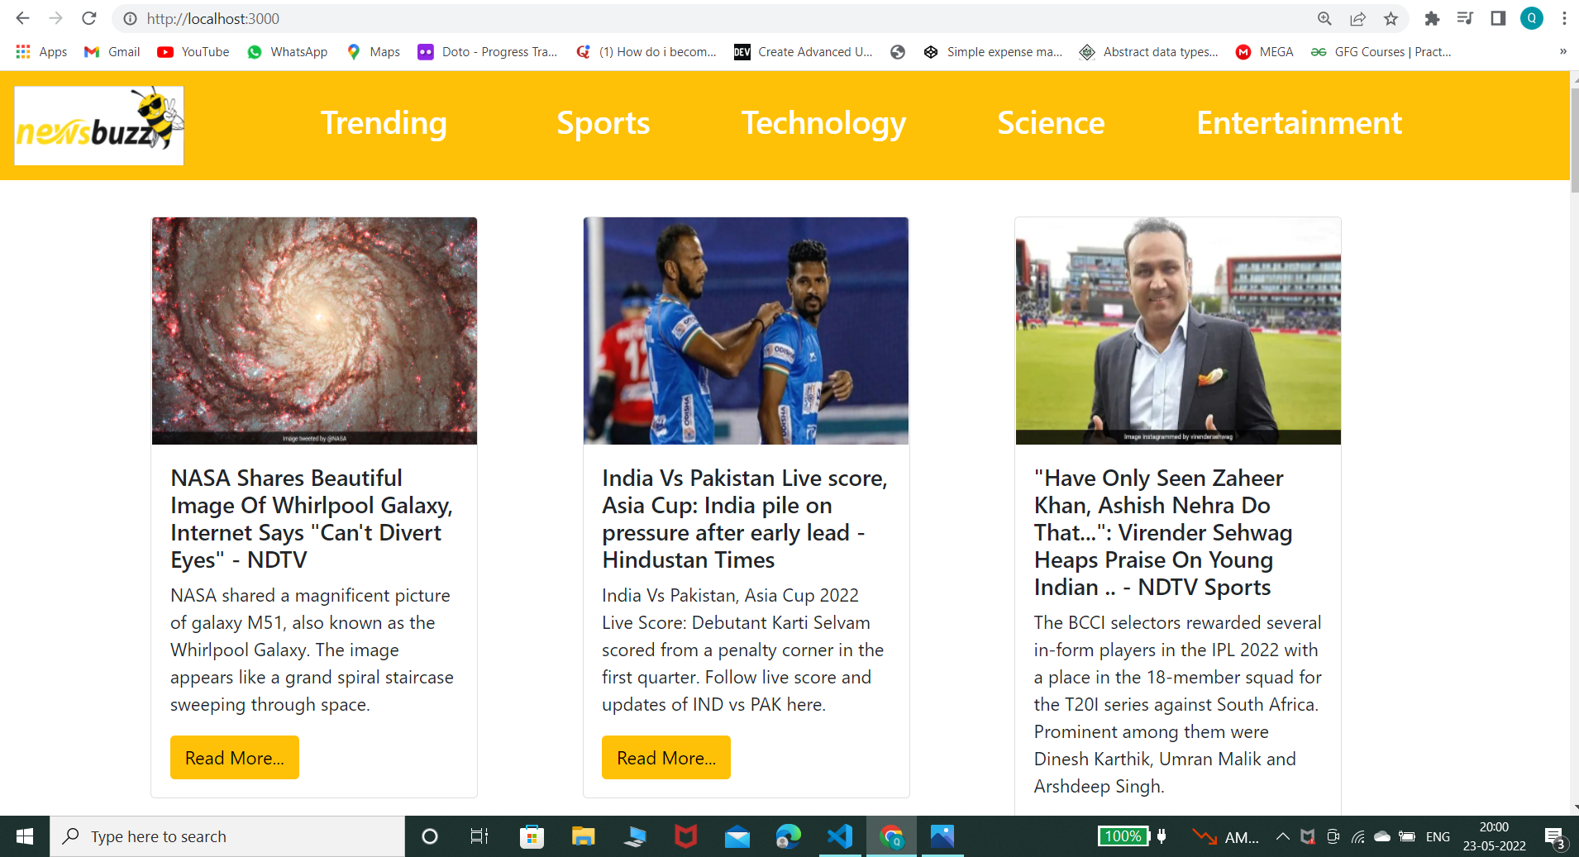Click the Whirlpool Galaxy article image
The height and width of the screenshot is (857, 1579).
314,331
